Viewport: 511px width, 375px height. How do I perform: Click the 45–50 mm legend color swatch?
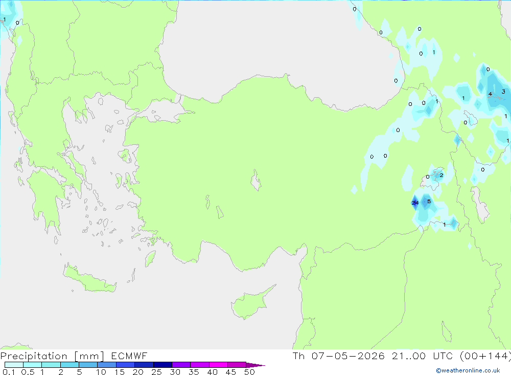tap(237, 365)
